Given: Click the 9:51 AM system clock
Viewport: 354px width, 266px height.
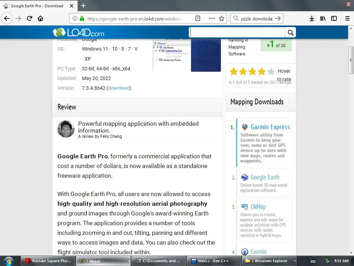Looking at the screenshot, I should click(341, 261).
